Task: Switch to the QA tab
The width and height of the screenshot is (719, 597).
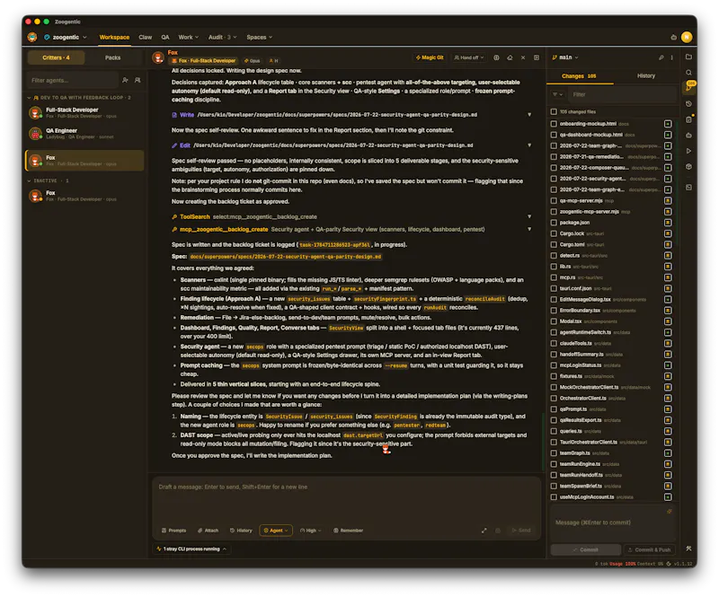Action: pos(165,38)
